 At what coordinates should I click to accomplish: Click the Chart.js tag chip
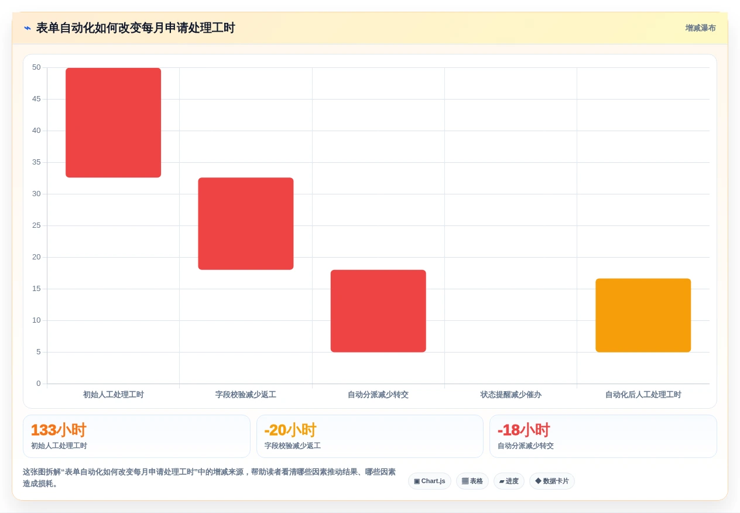430,481
